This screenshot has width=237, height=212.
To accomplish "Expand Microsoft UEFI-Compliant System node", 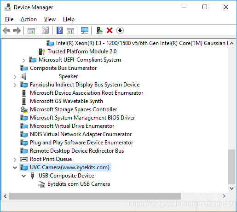I will tap(23, 60).
